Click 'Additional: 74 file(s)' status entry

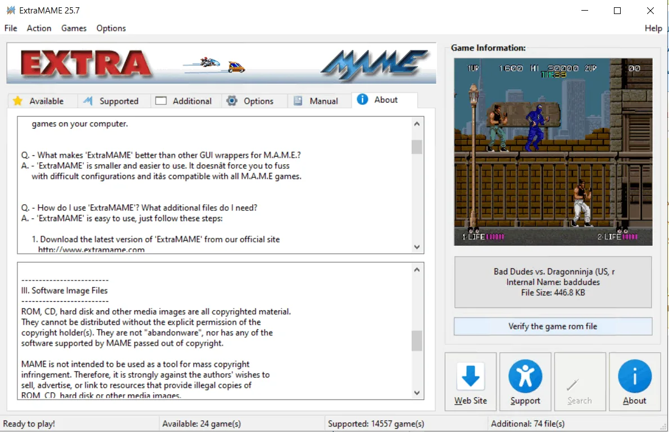coord(528,424)
